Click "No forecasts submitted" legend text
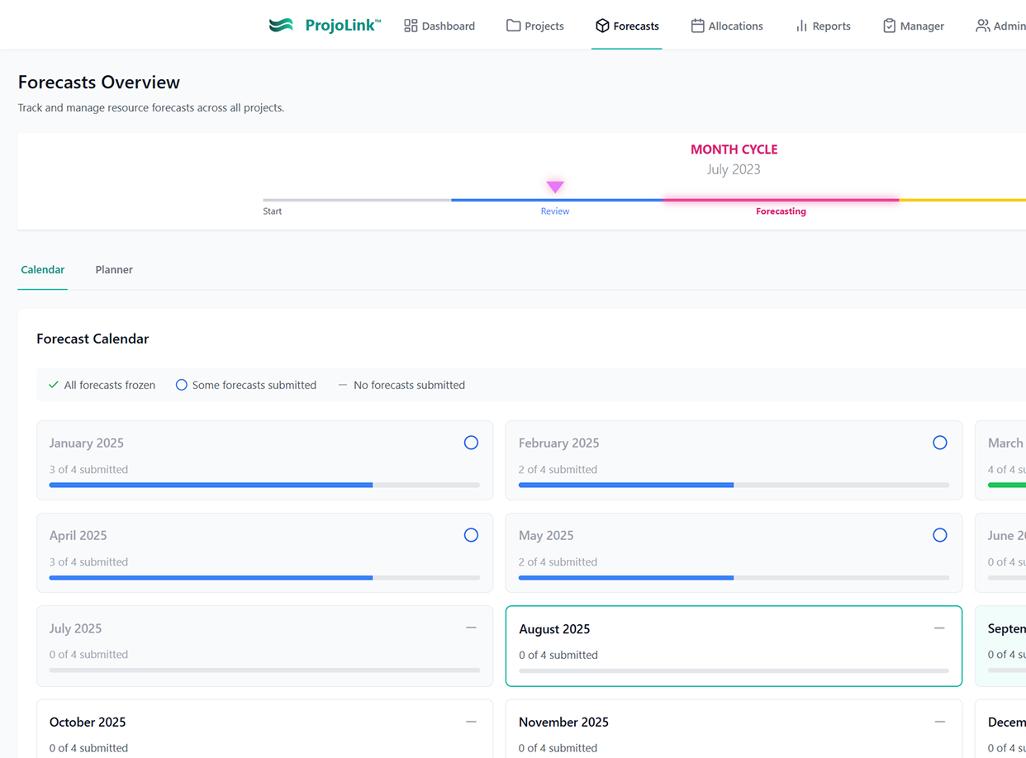The height and width of the screenshot is (758, 1026). pyautogui.click(x=409, y=385)
